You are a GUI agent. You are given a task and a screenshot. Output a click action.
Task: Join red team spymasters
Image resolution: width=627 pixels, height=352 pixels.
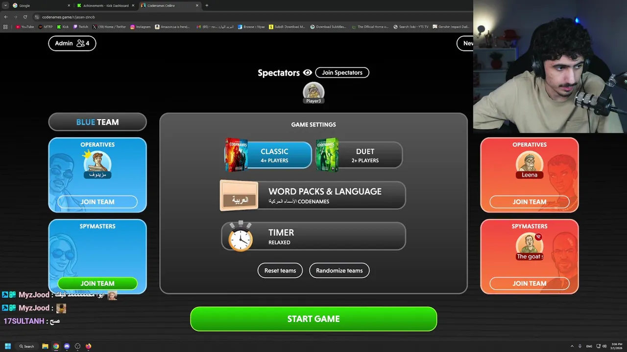[x=530, y=283]
